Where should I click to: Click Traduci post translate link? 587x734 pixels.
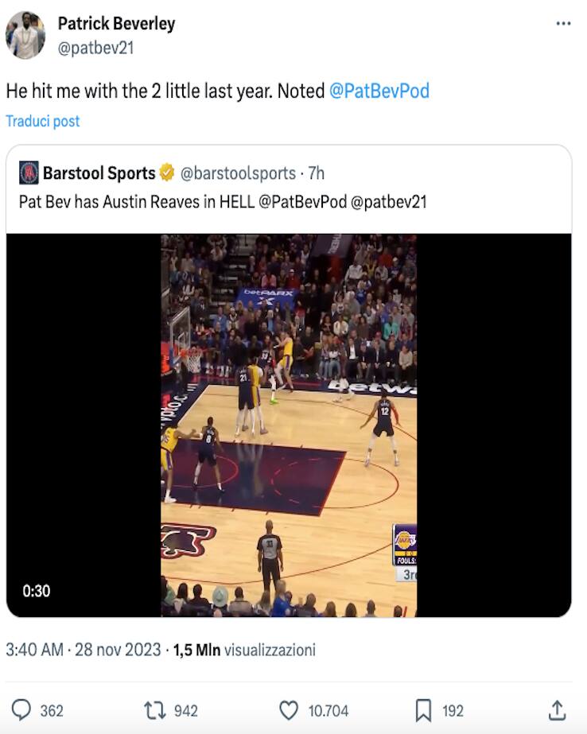(43, 121)
